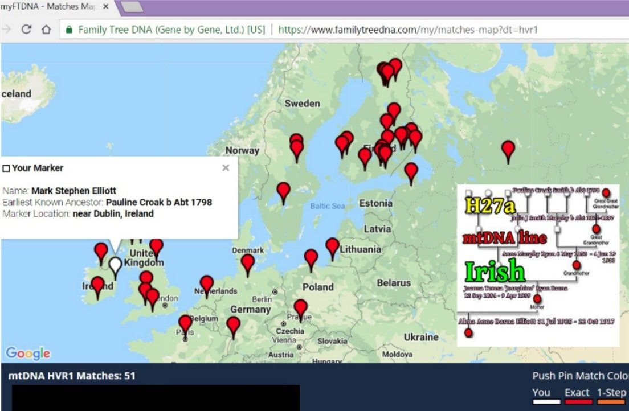Viewport: 629px width, 411px height.
Task: Click the familytreedna.com address bar URL
Action: pyautogui.click(x=408, y=30)
